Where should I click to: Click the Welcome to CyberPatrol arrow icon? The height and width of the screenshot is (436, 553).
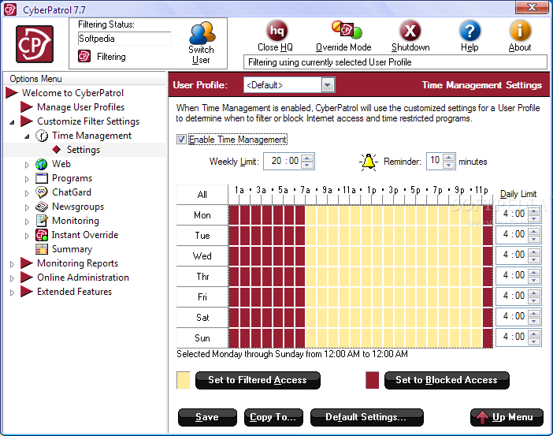point(12,93)
